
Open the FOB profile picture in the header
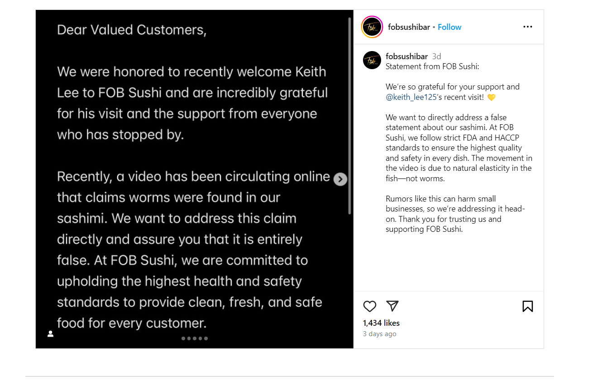point(372,27)
